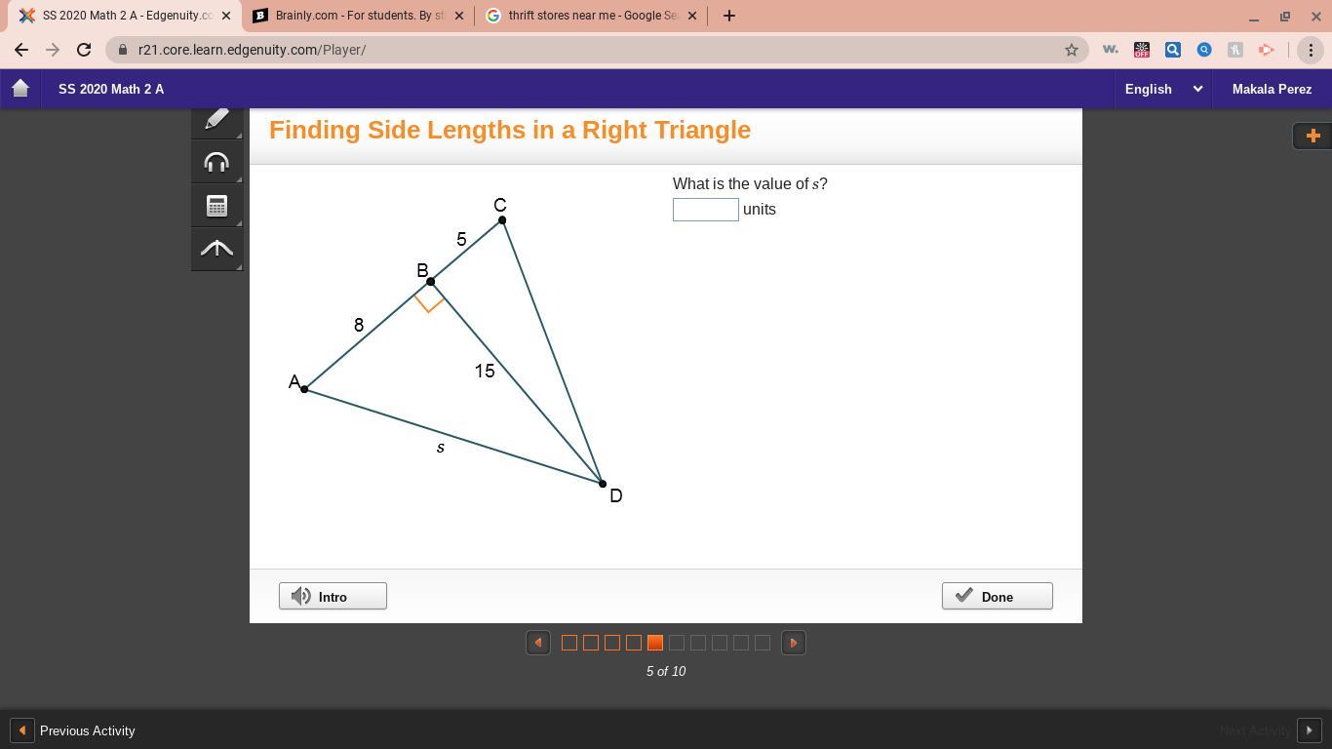Expand the English language dropdown
Viewport: 1332px width, 749px height.
point(1163,89)
